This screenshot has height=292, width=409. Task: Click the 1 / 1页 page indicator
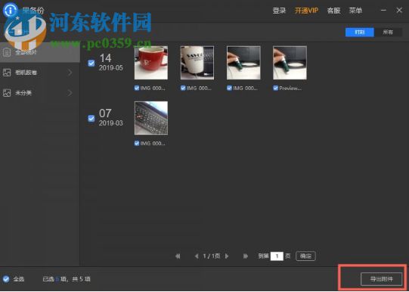pyautogui.click(x=212, y=256)
